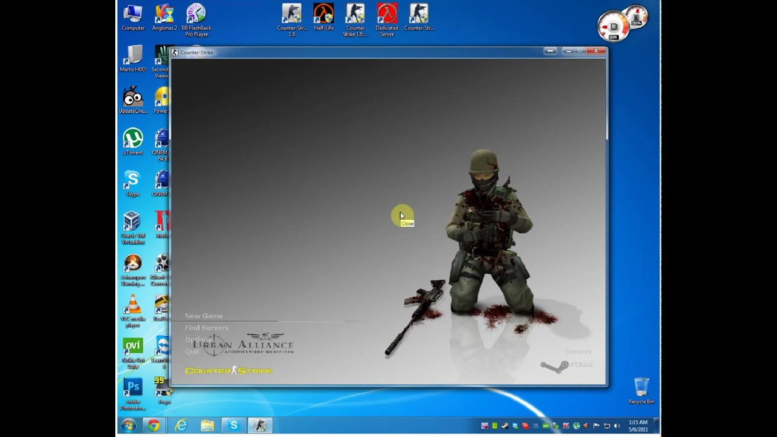Image resolution: width=777 pixels, height=437 pixels.
Task: Open Ashampoo Burning desktop shortcut
Action: (x=132, y=269)
